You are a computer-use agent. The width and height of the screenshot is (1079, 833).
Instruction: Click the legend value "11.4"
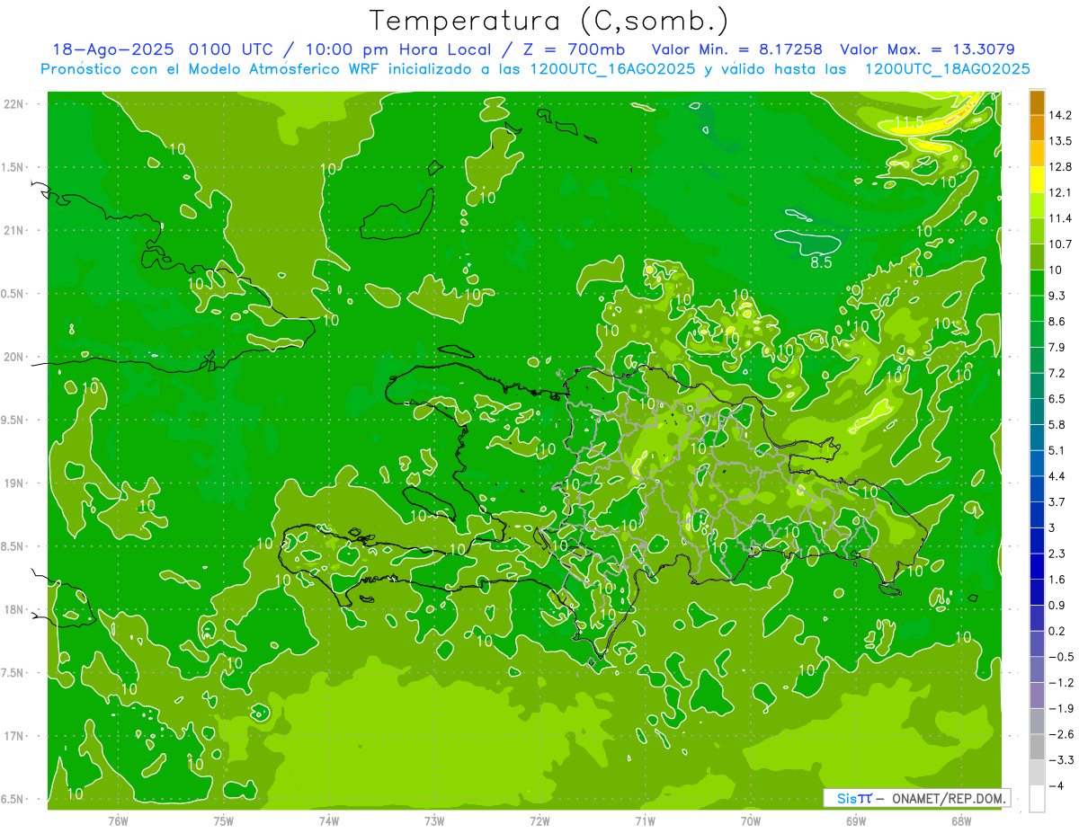(1061, 218)
